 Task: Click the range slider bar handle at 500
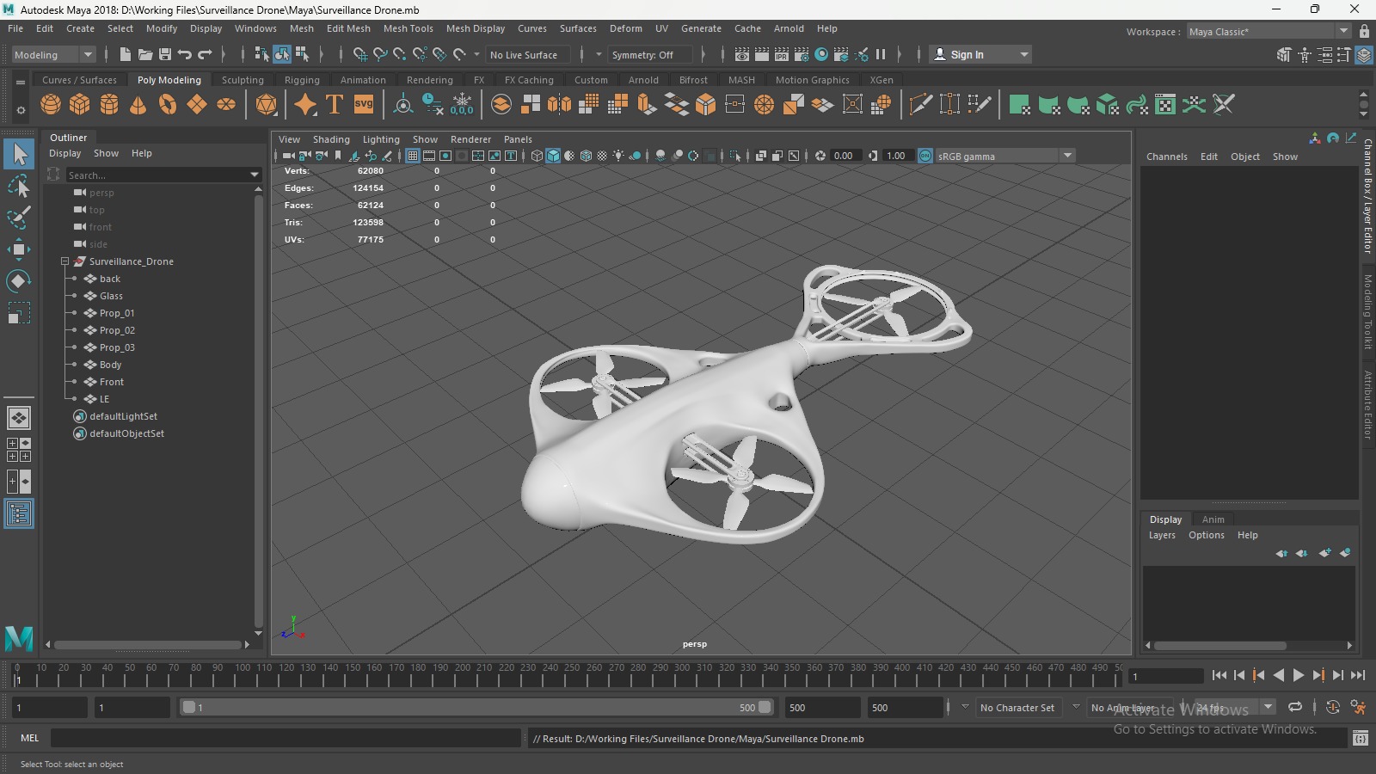pos(765,707)
